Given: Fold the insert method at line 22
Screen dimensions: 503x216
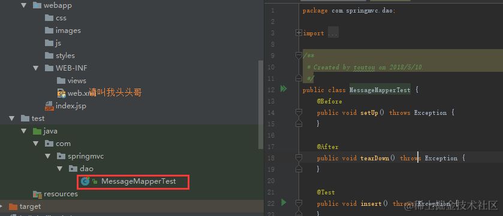Looking at the screenshot, I should [299, 203].
